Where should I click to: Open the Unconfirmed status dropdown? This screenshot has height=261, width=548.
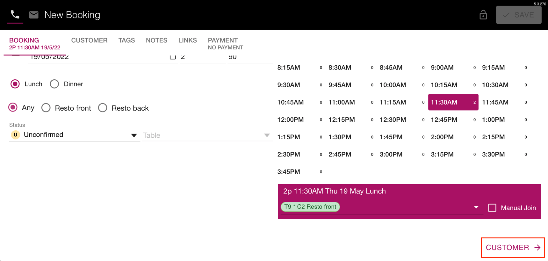coord(134,135)
